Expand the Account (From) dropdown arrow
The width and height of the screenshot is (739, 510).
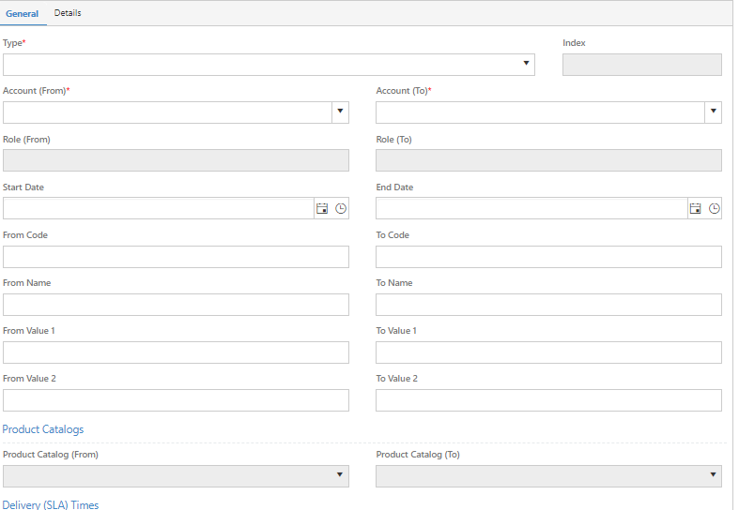[340, 112]
